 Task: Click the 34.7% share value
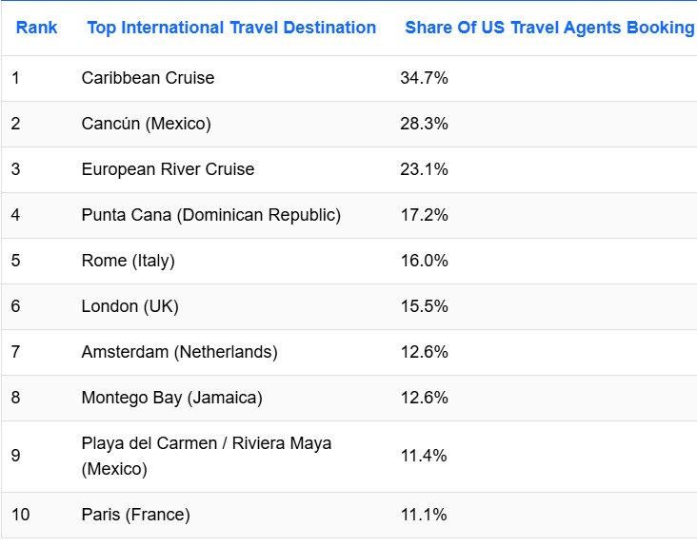pos(424,78)
